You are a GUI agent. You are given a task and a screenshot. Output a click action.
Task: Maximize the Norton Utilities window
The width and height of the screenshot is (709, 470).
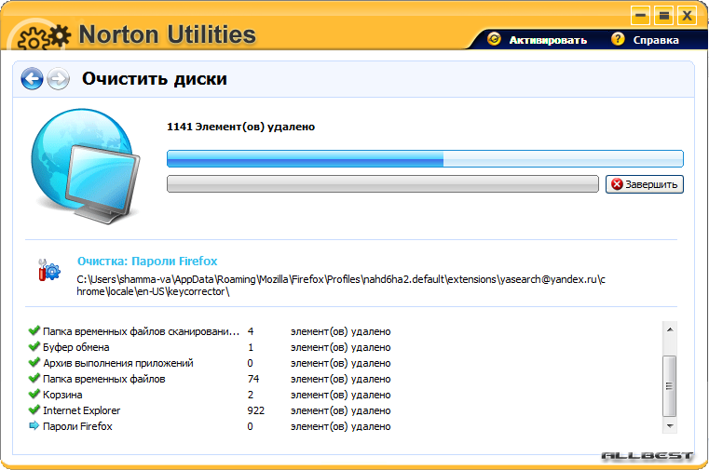click(663, 16)
